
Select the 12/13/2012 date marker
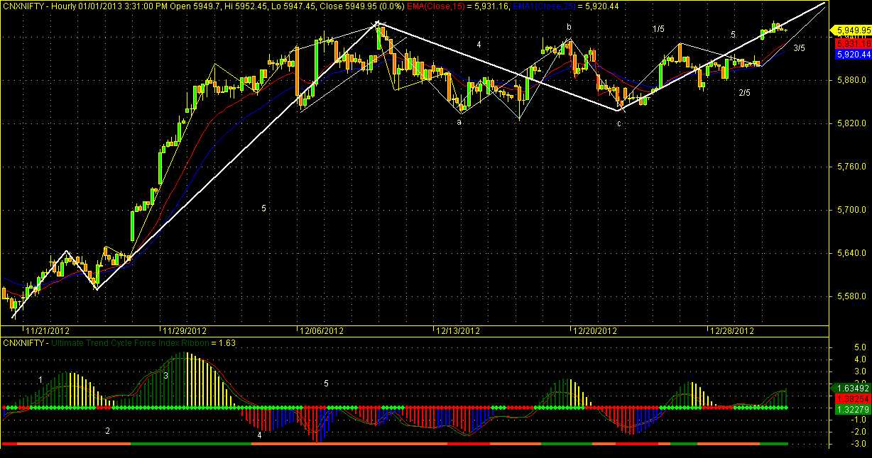tap(459, 330)
